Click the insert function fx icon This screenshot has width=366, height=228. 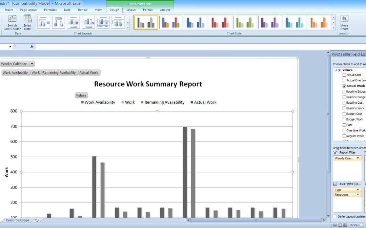pyautogui.click(x=32, y=47)
